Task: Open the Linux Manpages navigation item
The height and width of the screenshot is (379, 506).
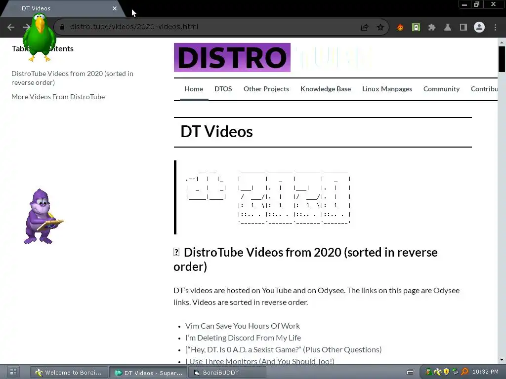Action: pyautogui.click(x=387, y=89)
